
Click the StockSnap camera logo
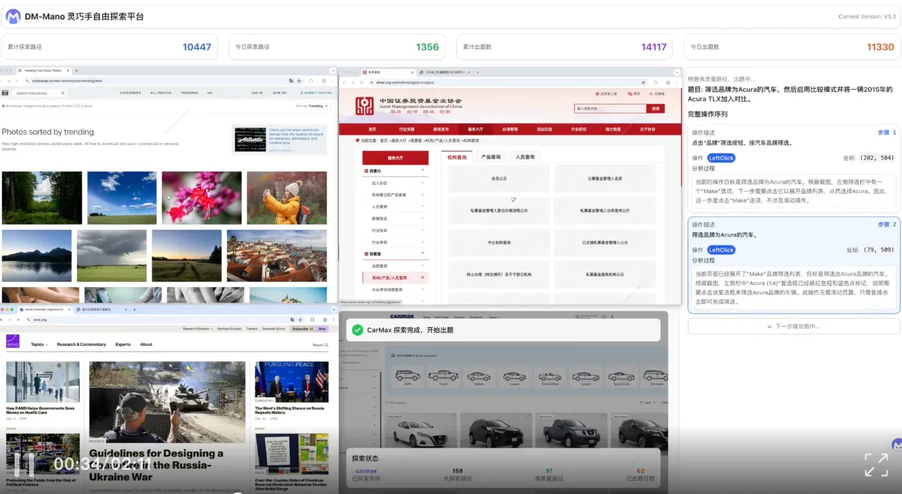point(5,93)
